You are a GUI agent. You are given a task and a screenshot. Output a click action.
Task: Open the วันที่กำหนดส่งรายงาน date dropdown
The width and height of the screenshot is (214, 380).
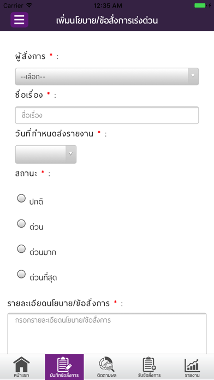pyautogui.click(x=46, y=155)
